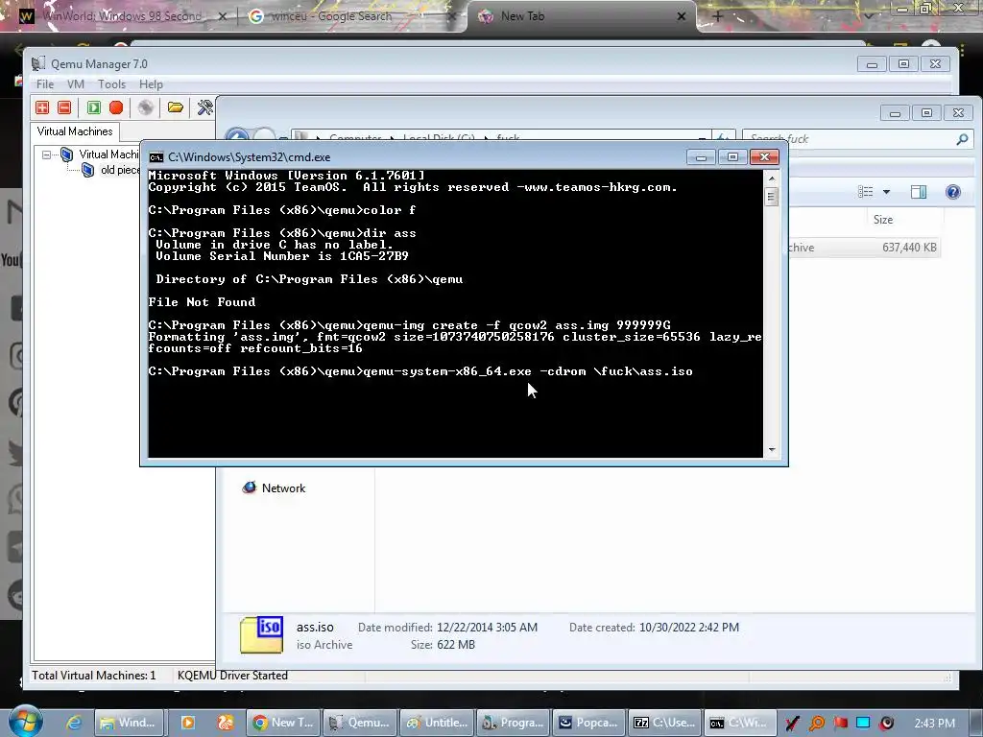The height and width of the screenshot is (737, 983).
Task: Open the Tools menu in Qemu Manager
Action: click(111, 84)
